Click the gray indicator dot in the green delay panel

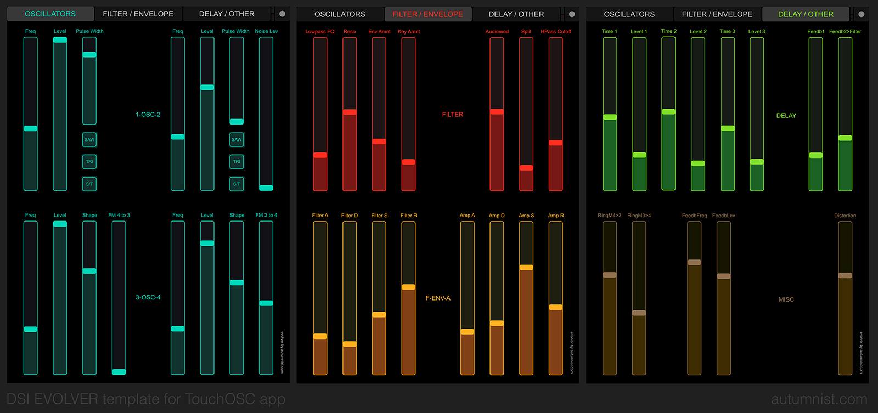pos(862,14)
